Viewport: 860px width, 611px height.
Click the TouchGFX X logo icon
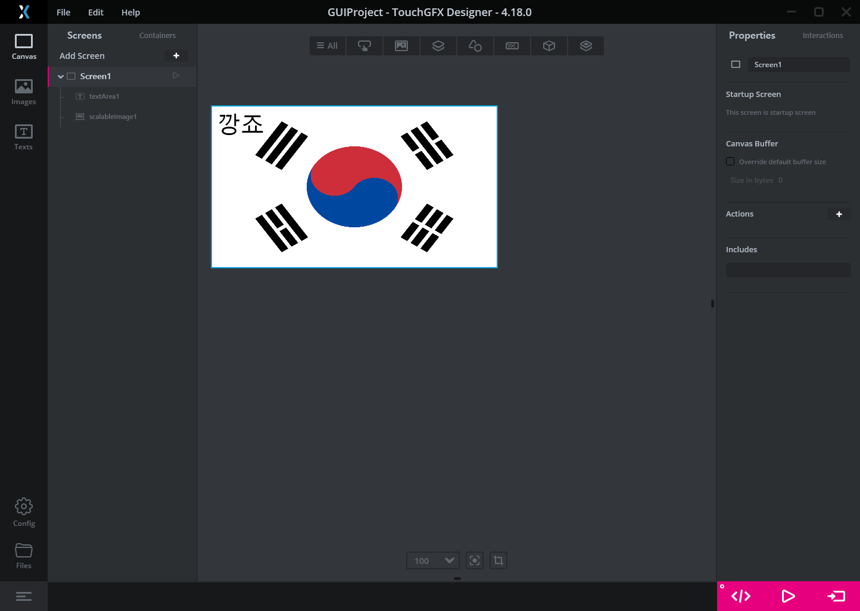click(x=24, y=12)
